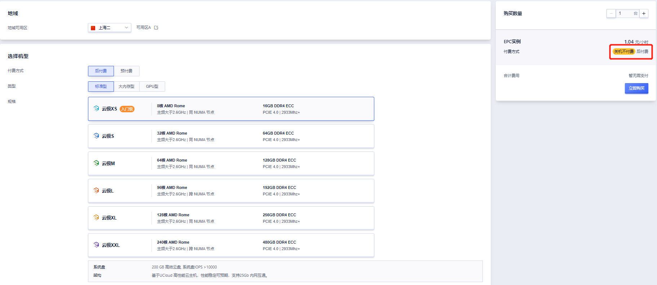
Task: Click the 云极XS product logo icon
Action: (96, 108)
